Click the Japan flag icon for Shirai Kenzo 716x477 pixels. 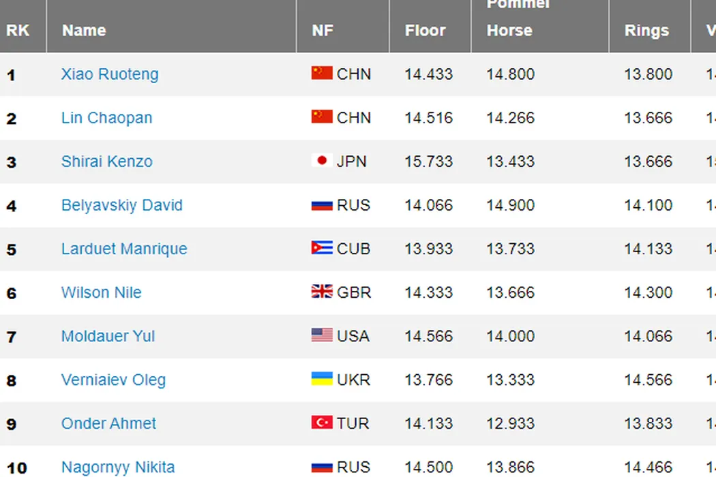[x=322, y=161]
